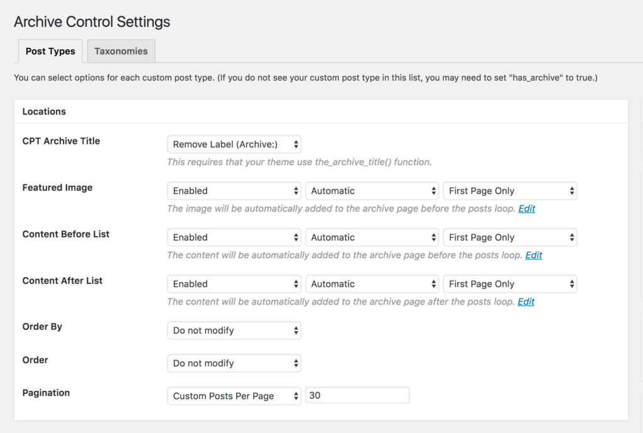Open Content Before List Enabled dropdown
The width and height of the screenshot is (643, 433).
point(234,238)
